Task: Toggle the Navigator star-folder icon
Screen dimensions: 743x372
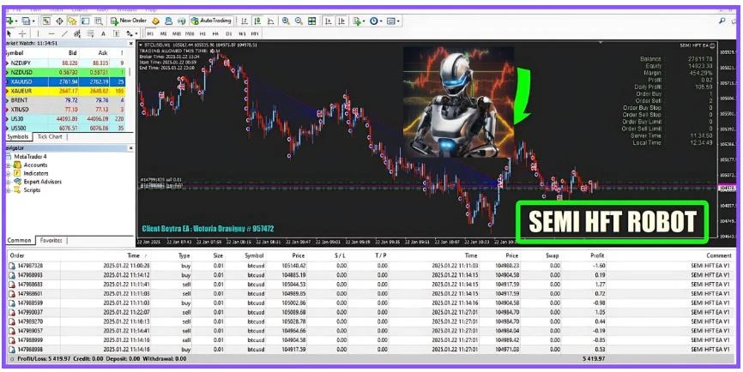Action: point(72,21)
